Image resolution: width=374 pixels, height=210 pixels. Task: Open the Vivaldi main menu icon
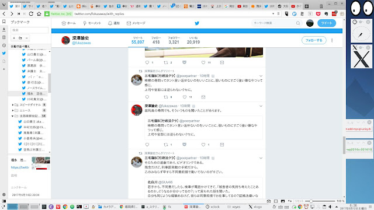(4, 5)
